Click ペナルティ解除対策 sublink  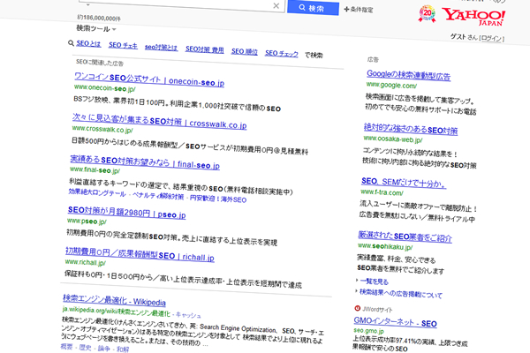158,196
